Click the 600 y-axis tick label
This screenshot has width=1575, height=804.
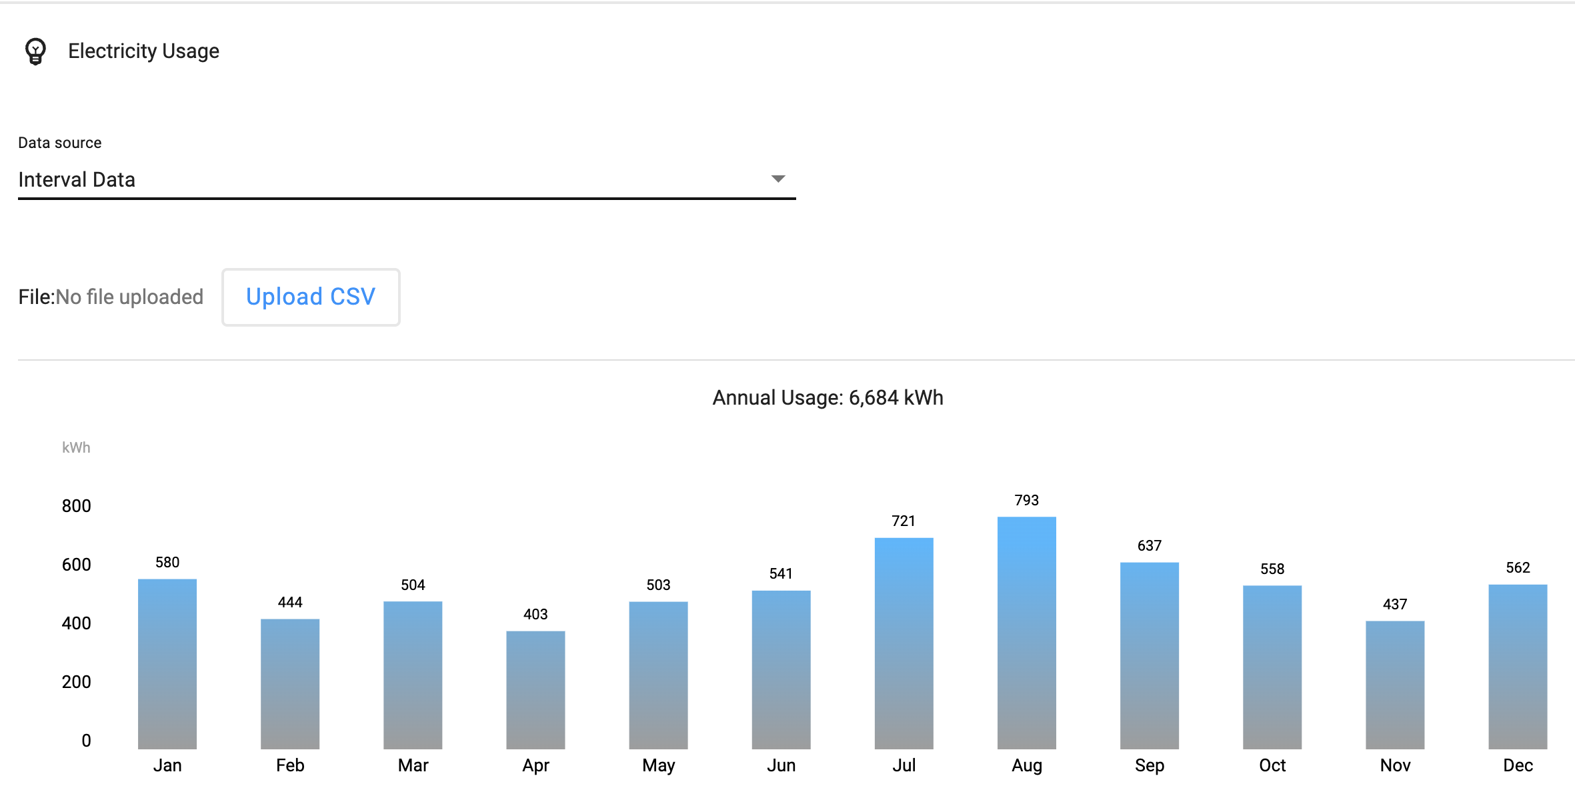point(76,565)
